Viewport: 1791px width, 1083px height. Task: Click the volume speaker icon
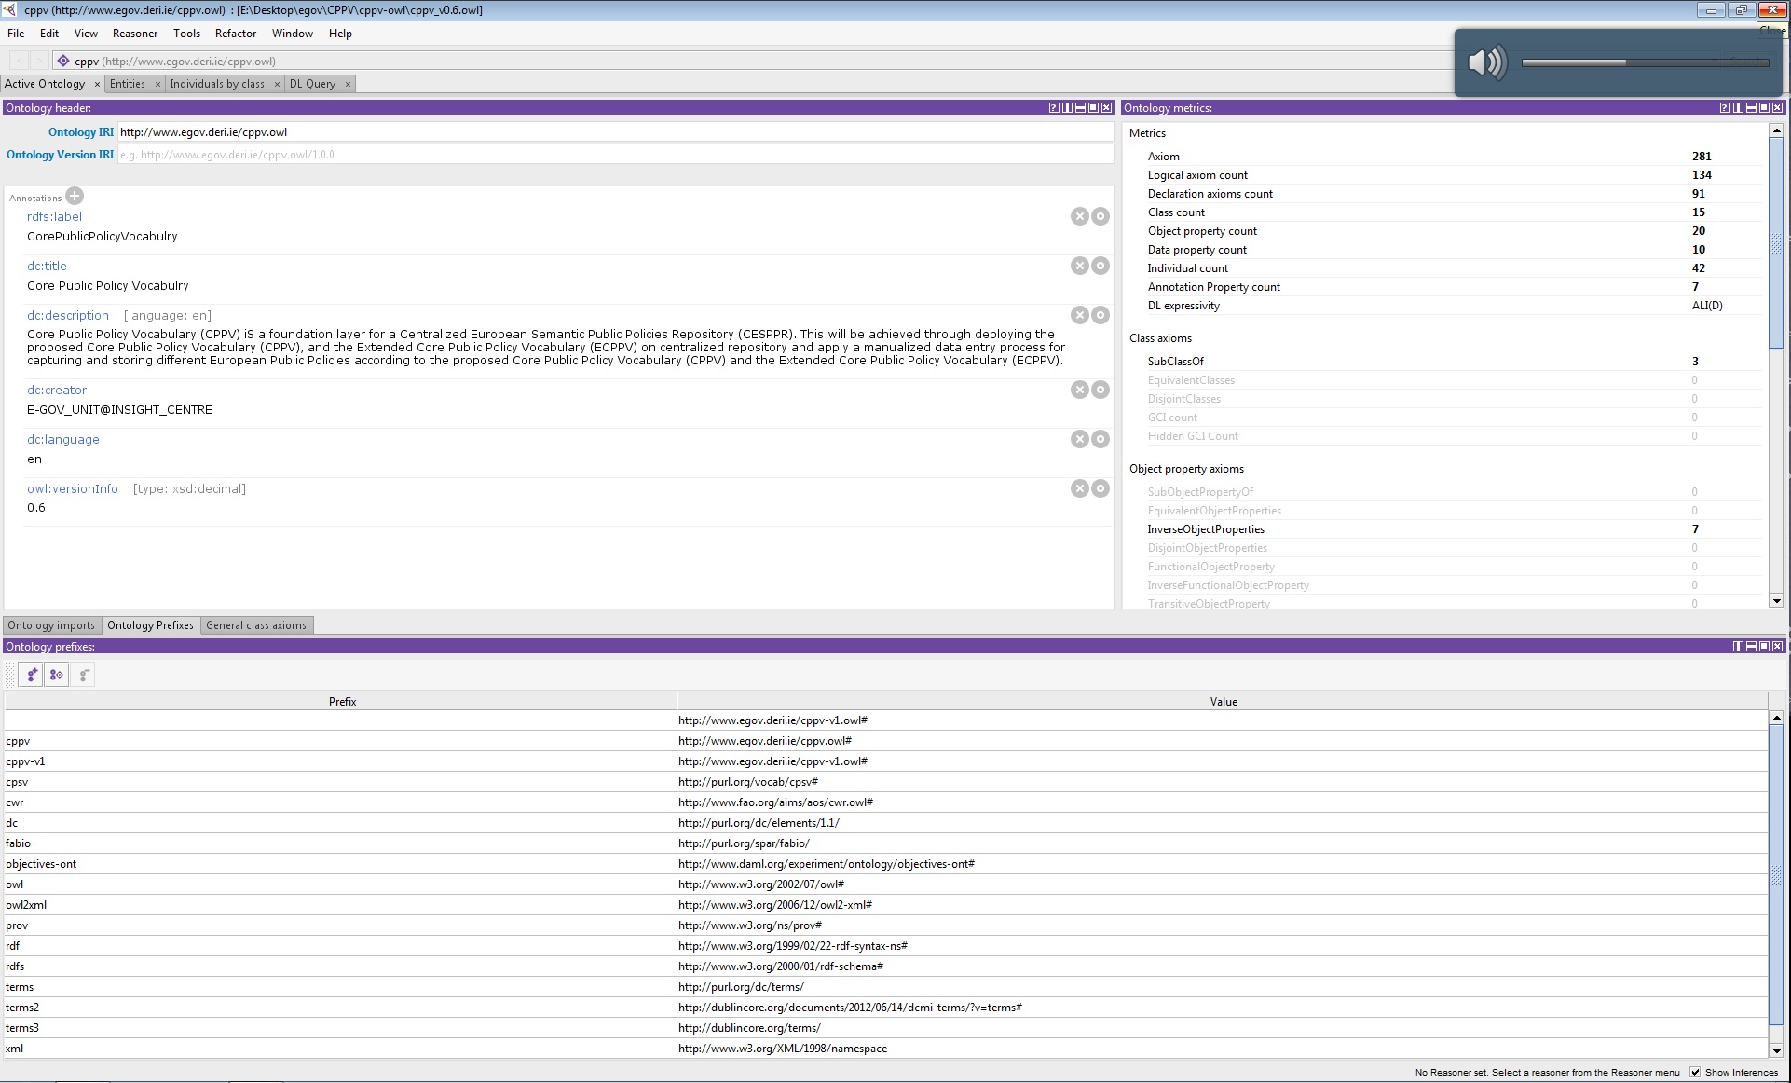pos(1486,62)
